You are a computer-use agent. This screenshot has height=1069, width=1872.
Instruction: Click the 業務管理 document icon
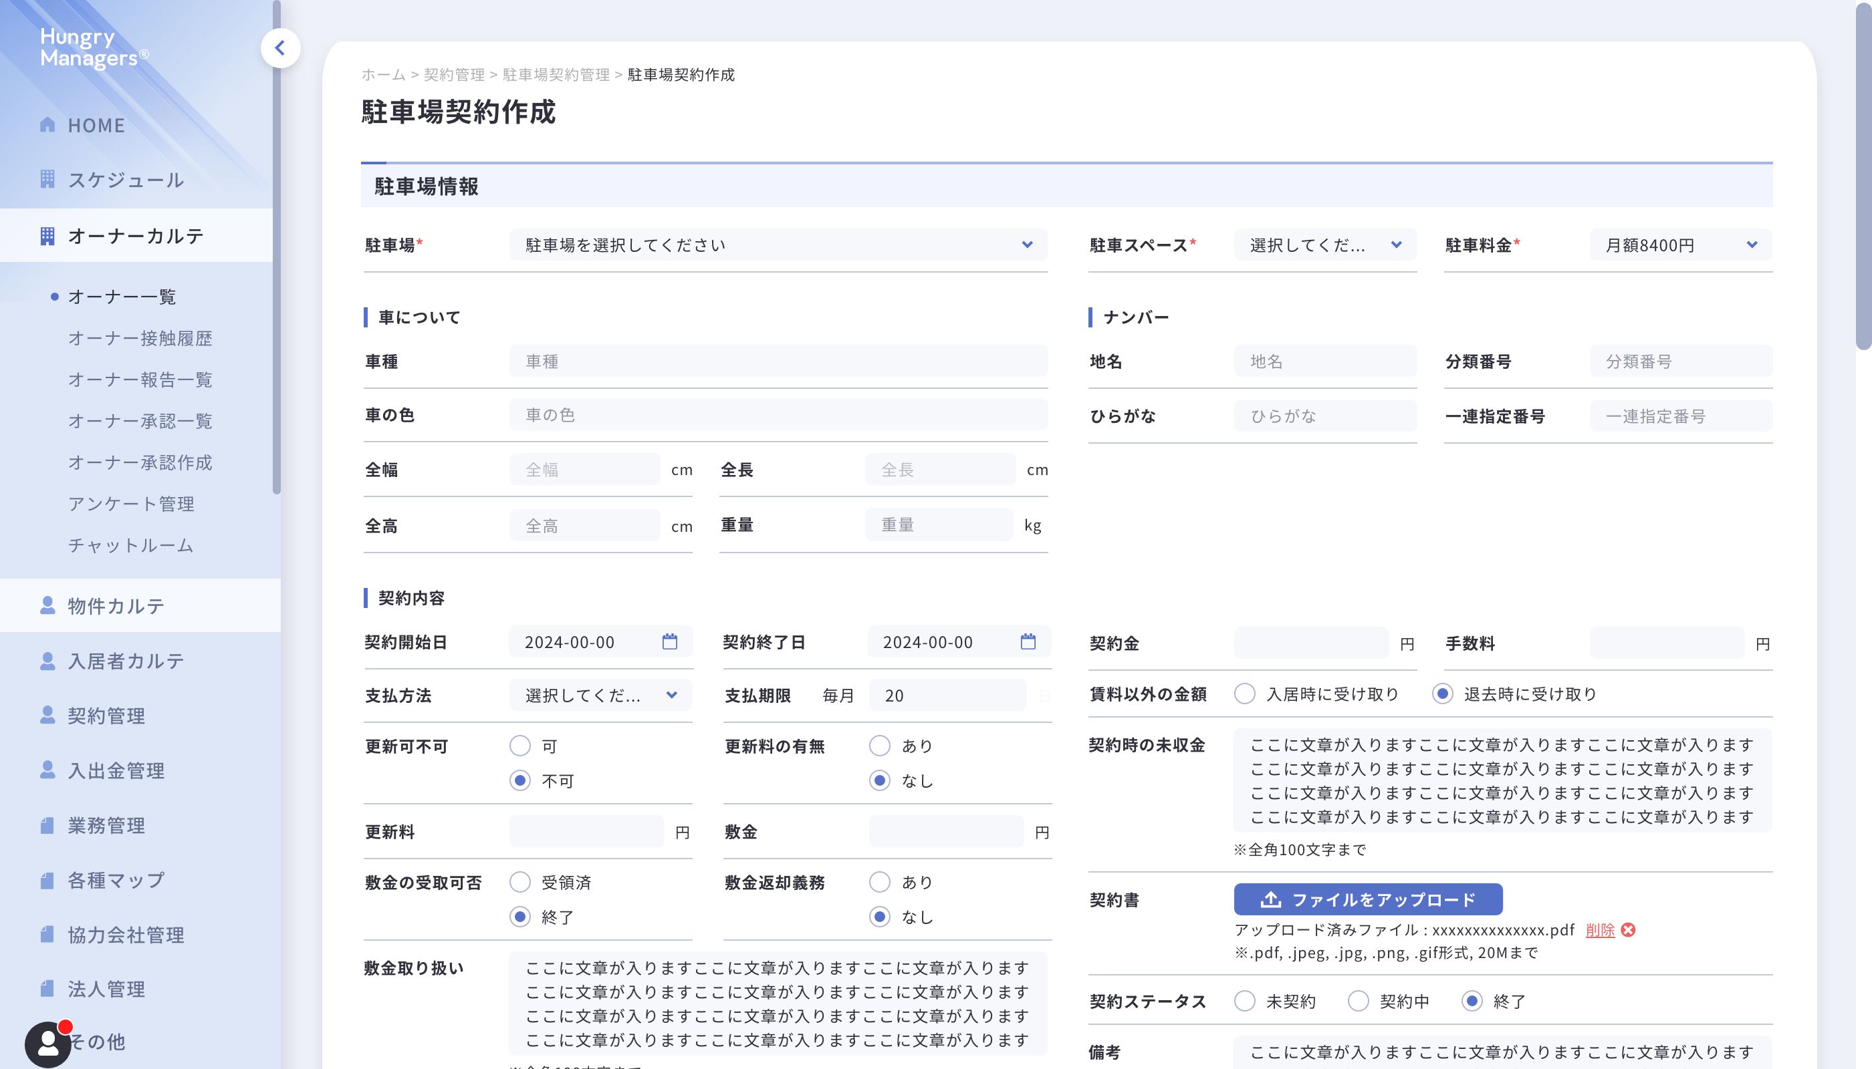pyautogui.click(x=47, y=825)
